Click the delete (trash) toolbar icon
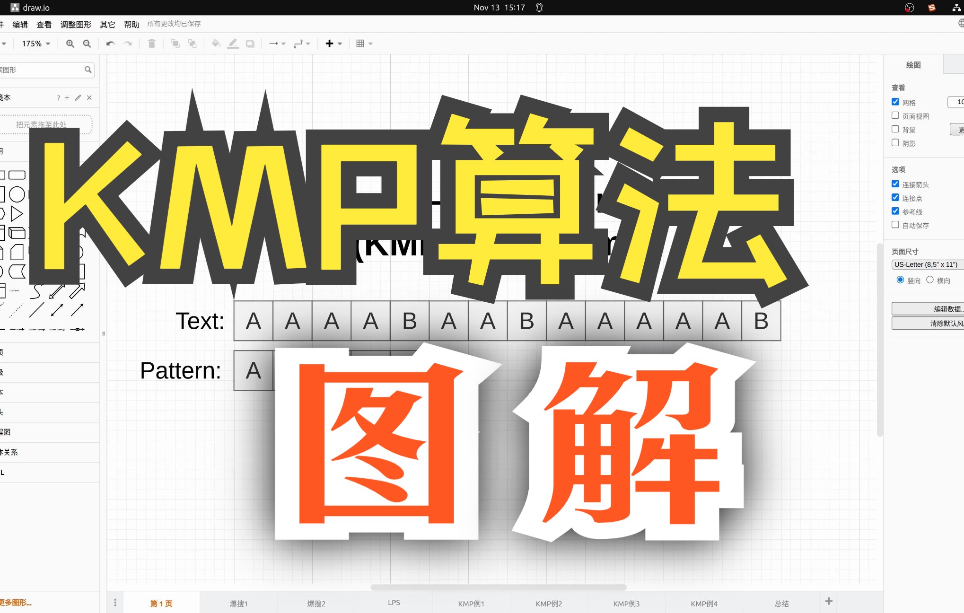964x613 pixels. coord(151,44)
